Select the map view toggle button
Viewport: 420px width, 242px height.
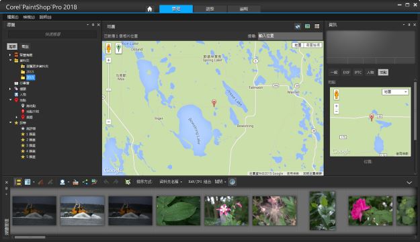click(x=298, y=45)
